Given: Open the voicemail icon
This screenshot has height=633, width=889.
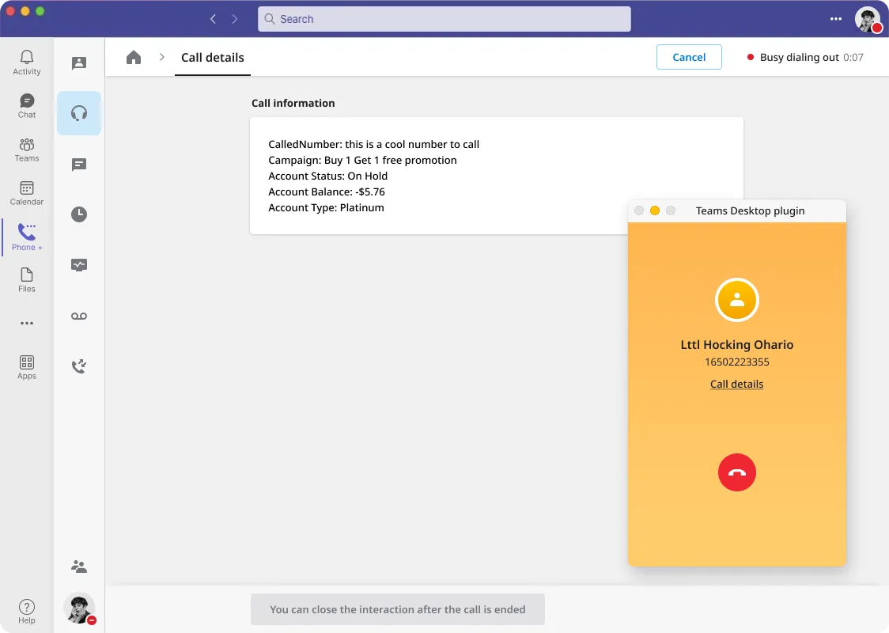Looking at the screenshot, I should coord(79,316).
